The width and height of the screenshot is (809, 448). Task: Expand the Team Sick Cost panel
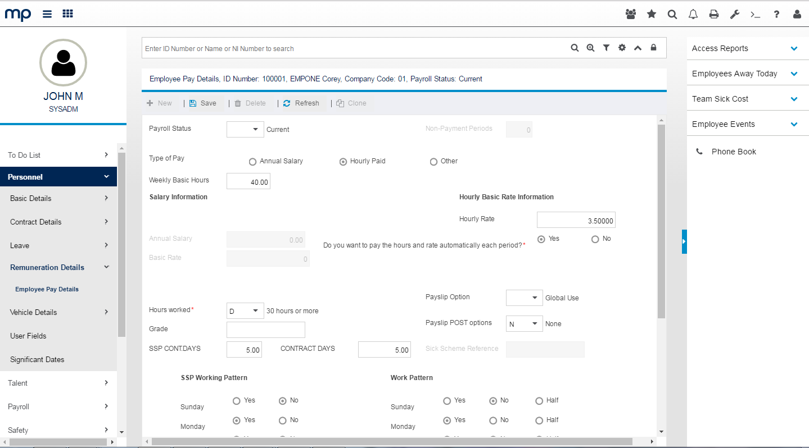794,99
